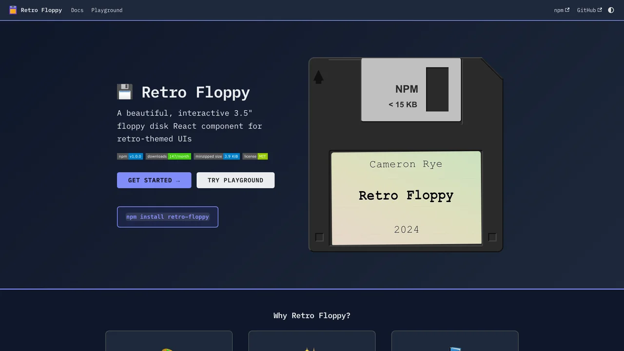Click the write-protect notch on the floppy disk

pos(319,237)
